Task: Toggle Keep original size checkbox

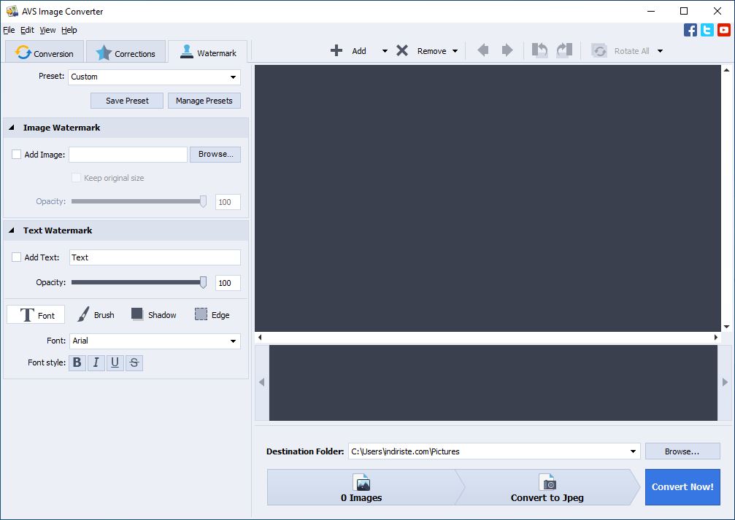Action: (x=76, y=177)
